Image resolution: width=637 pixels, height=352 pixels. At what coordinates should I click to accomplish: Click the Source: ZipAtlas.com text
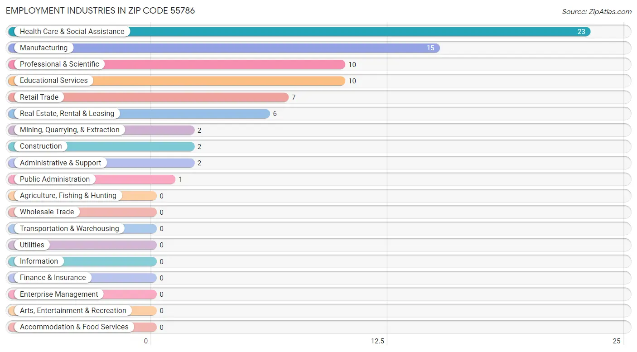tap(597, 12)
